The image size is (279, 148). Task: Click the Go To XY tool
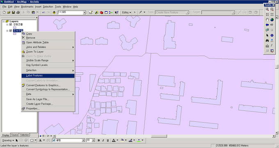pyautogui.click(x=272, y=40)
